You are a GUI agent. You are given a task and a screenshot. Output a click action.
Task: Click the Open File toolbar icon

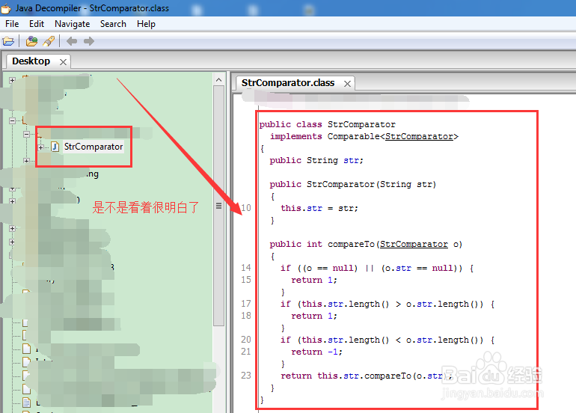(8, 41)
